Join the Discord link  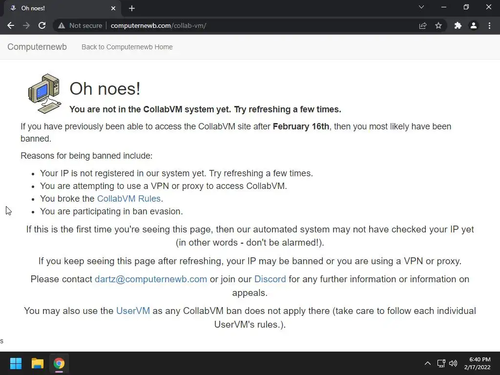[x=270, y=279]
